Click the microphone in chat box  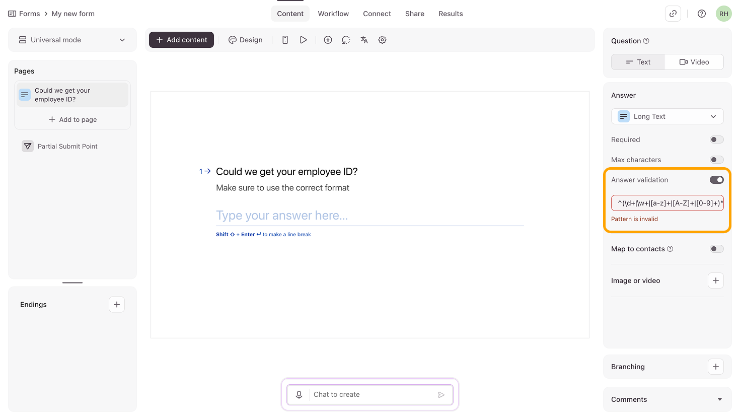point(299,394)
